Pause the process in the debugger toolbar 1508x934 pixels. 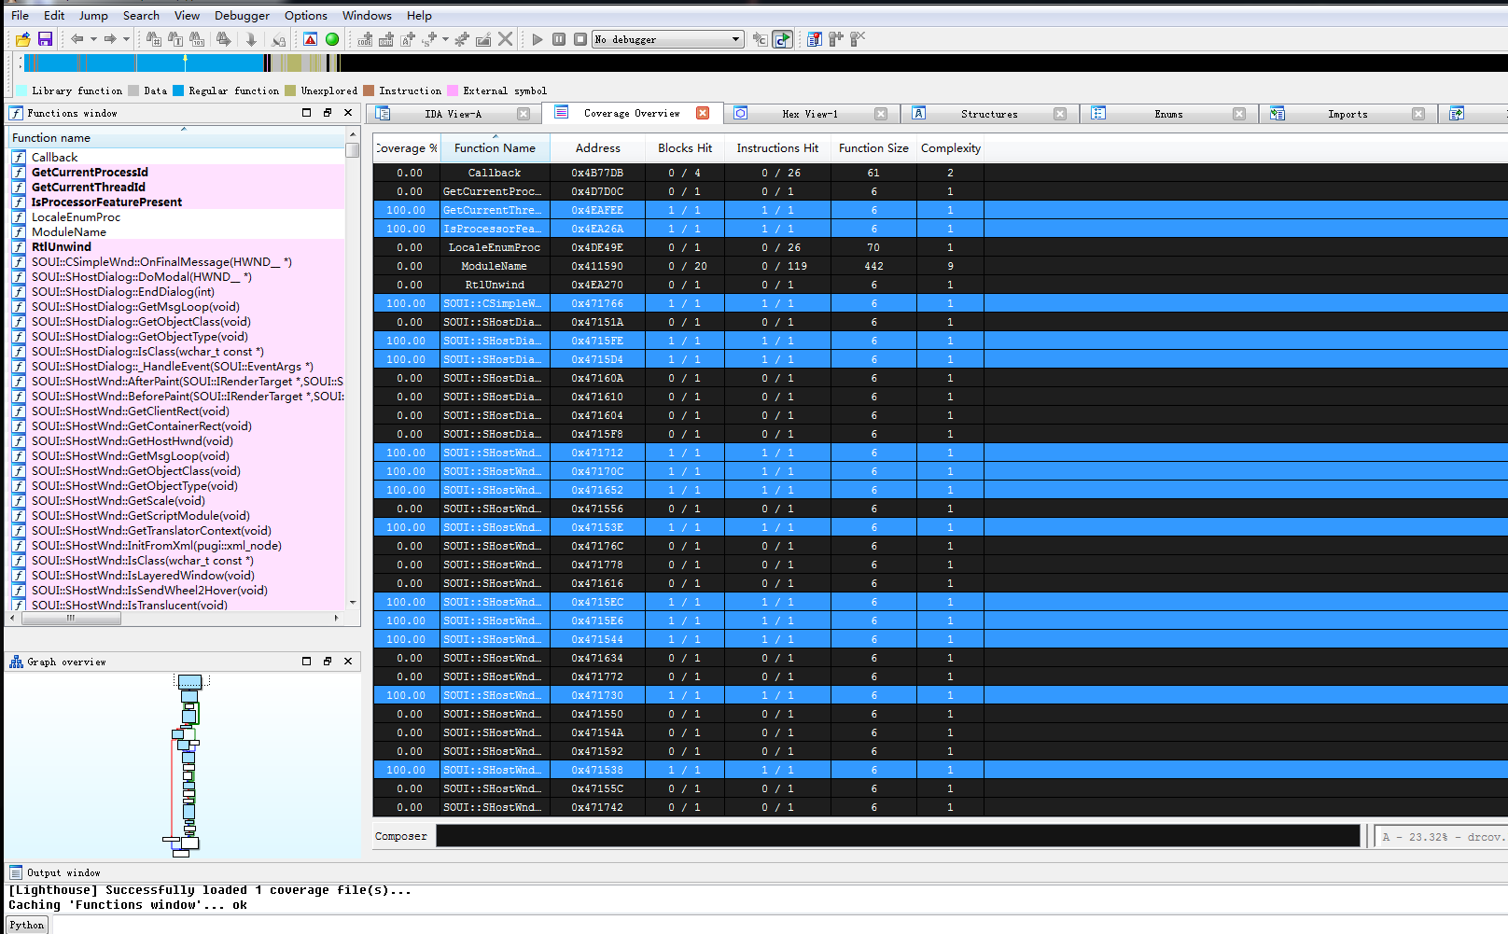click(x=559, y=39)
